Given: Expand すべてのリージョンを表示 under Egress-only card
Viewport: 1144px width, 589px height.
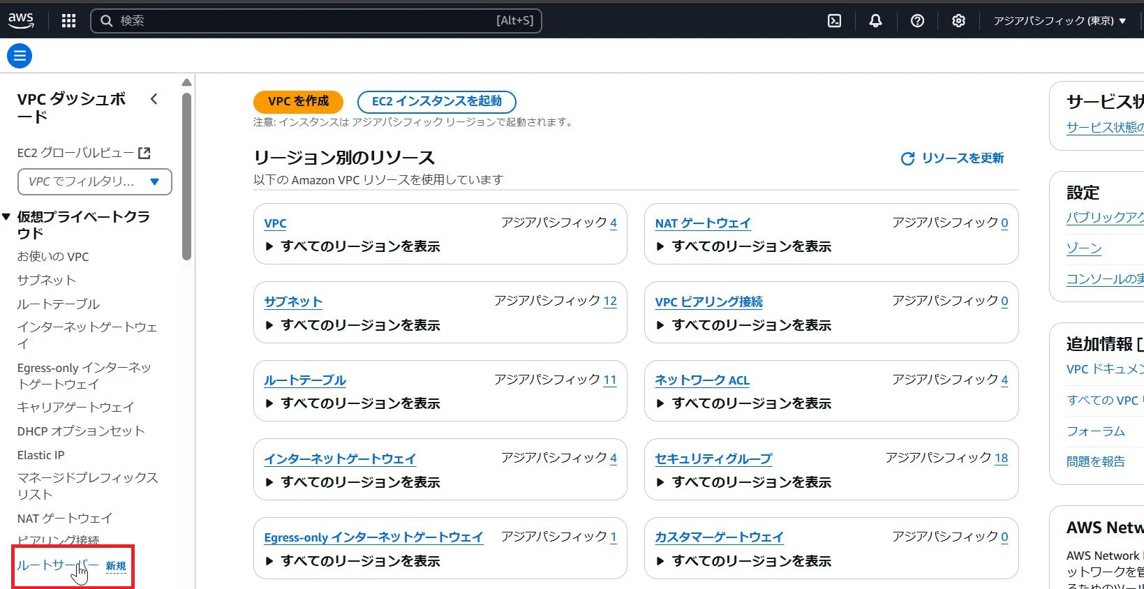Looking at the screenshot, I should coord(353,561).
